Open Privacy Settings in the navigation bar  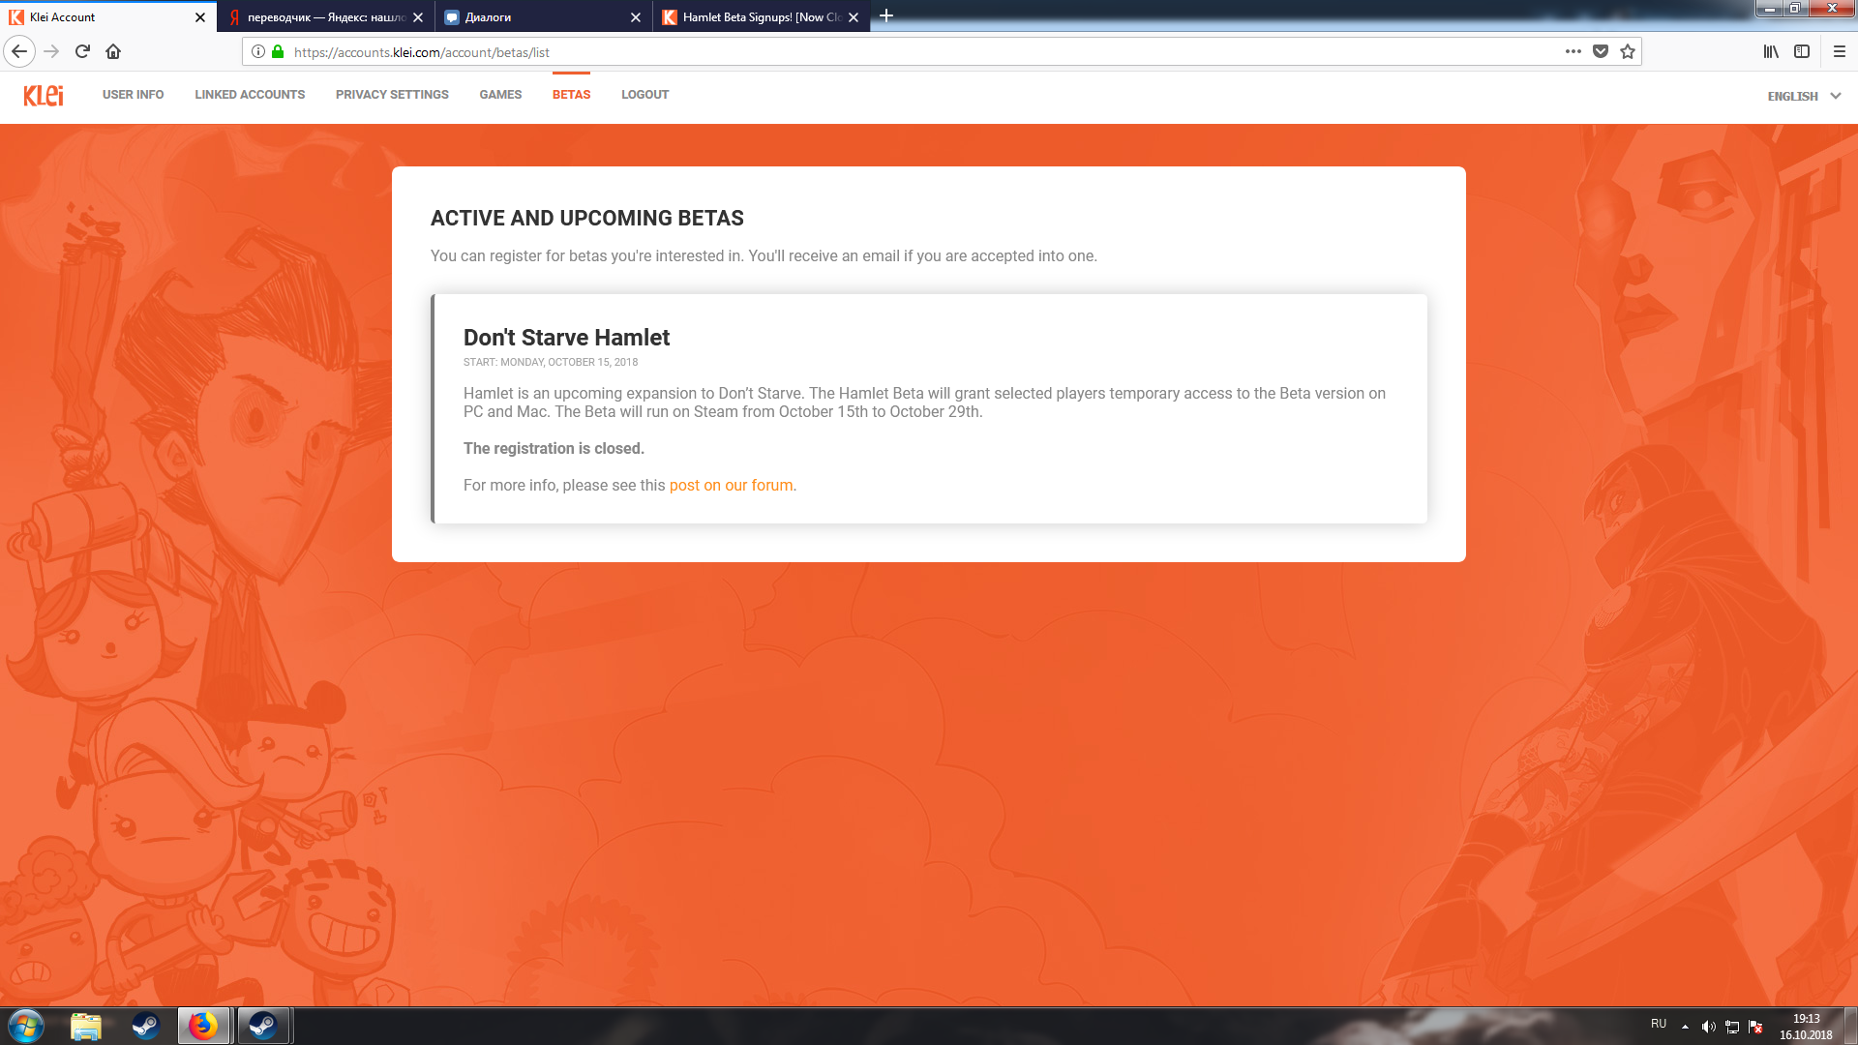coord(392,95)
